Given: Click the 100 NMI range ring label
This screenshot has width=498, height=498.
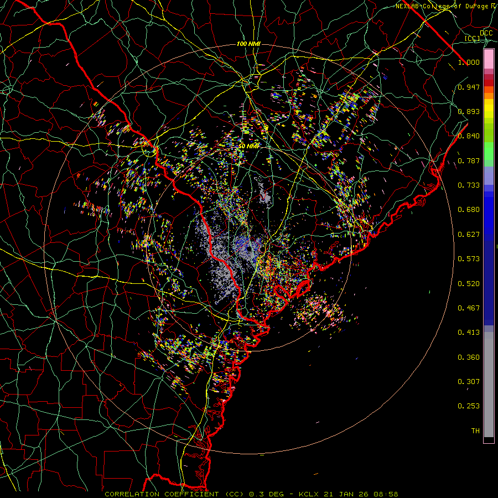Looking at the screenshot, I should (248, 44).
